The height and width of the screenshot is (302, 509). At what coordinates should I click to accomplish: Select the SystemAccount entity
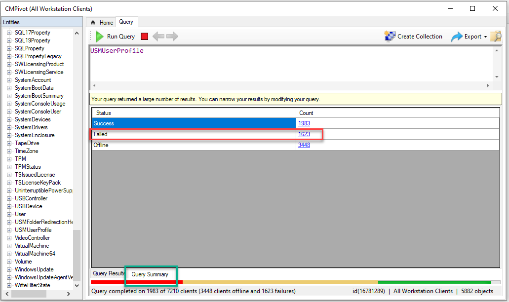click(33, 80)
